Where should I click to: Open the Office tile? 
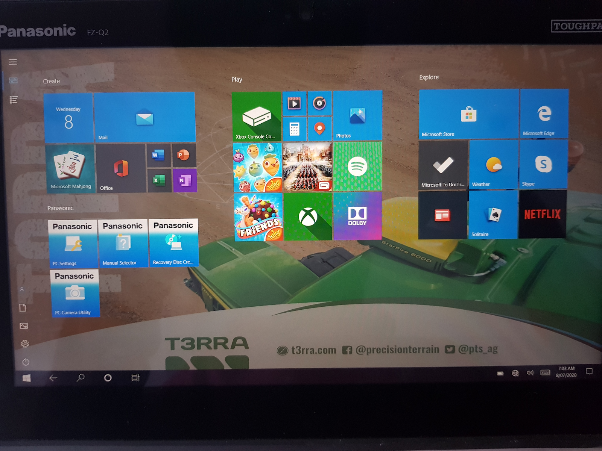pyautogui.click(x=121, y=168)
